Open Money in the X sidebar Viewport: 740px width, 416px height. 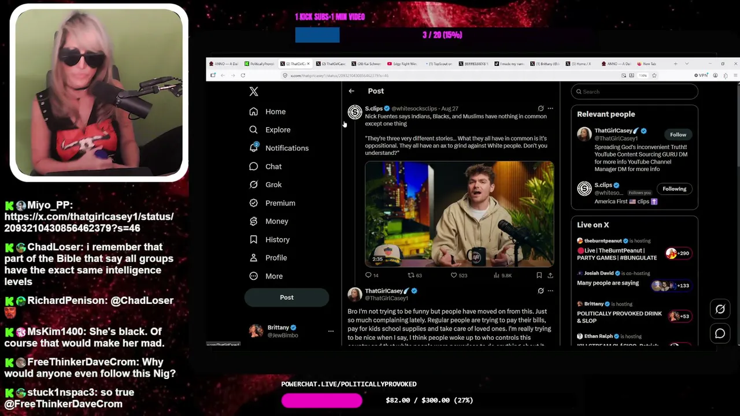pyautogui.click(x=269, y=221)
